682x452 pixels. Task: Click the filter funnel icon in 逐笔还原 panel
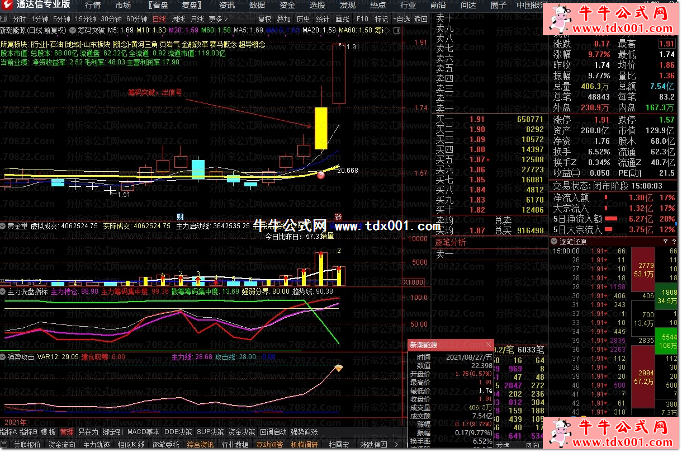(666, 242)
